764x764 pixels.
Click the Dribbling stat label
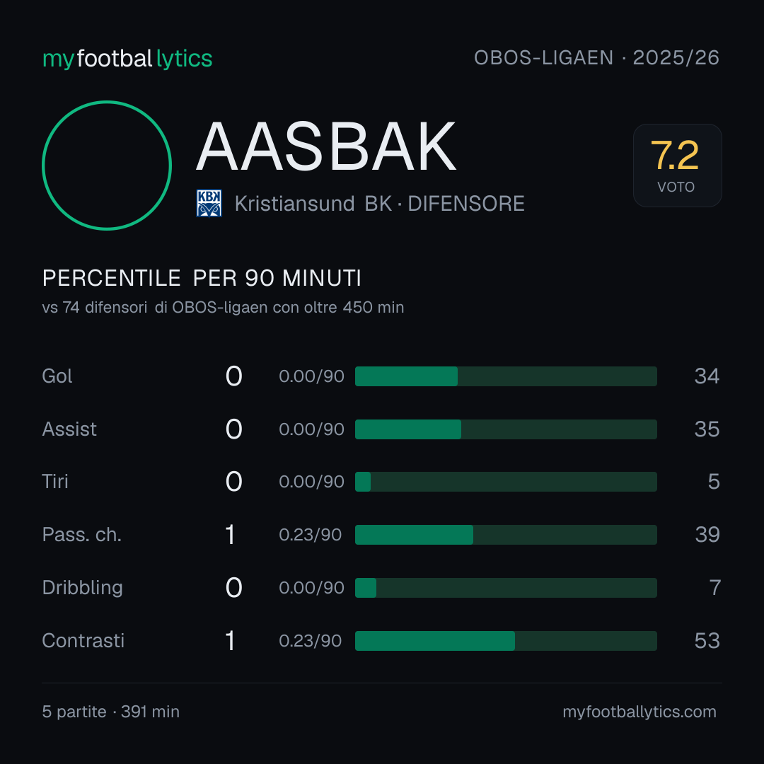pyautogui.click(x=82, y=588)
